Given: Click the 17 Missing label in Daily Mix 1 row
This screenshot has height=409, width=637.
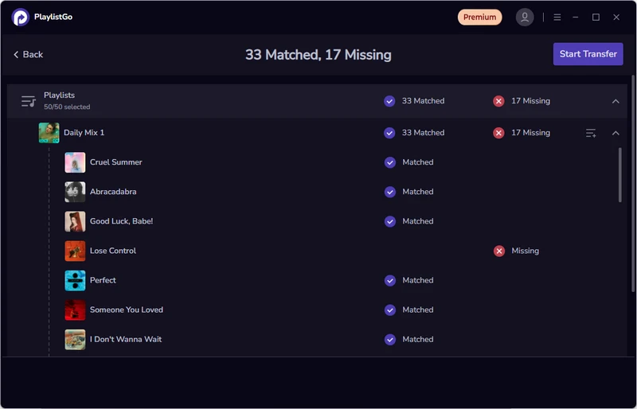Looking at the screenshot, I should (x=530, y=133).
